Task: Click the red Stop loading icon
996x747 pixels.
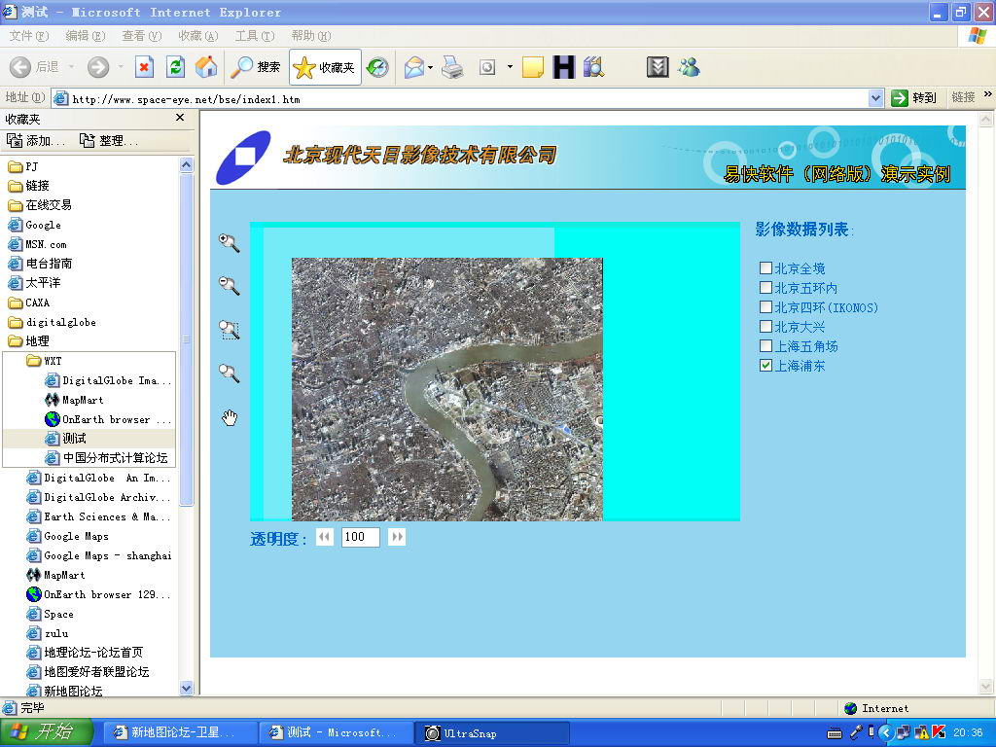Action: [x=144, y=67]
